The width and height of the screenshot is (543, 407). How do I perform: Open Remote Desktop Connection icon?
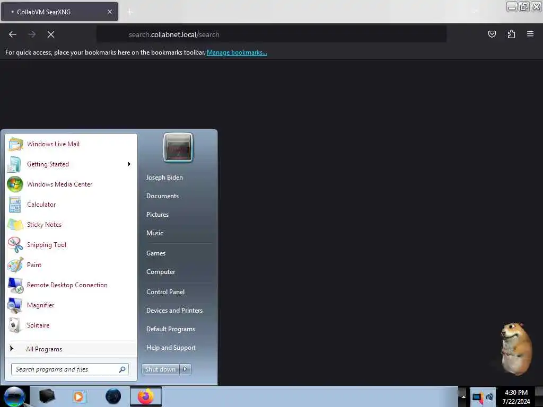[15, 285]
